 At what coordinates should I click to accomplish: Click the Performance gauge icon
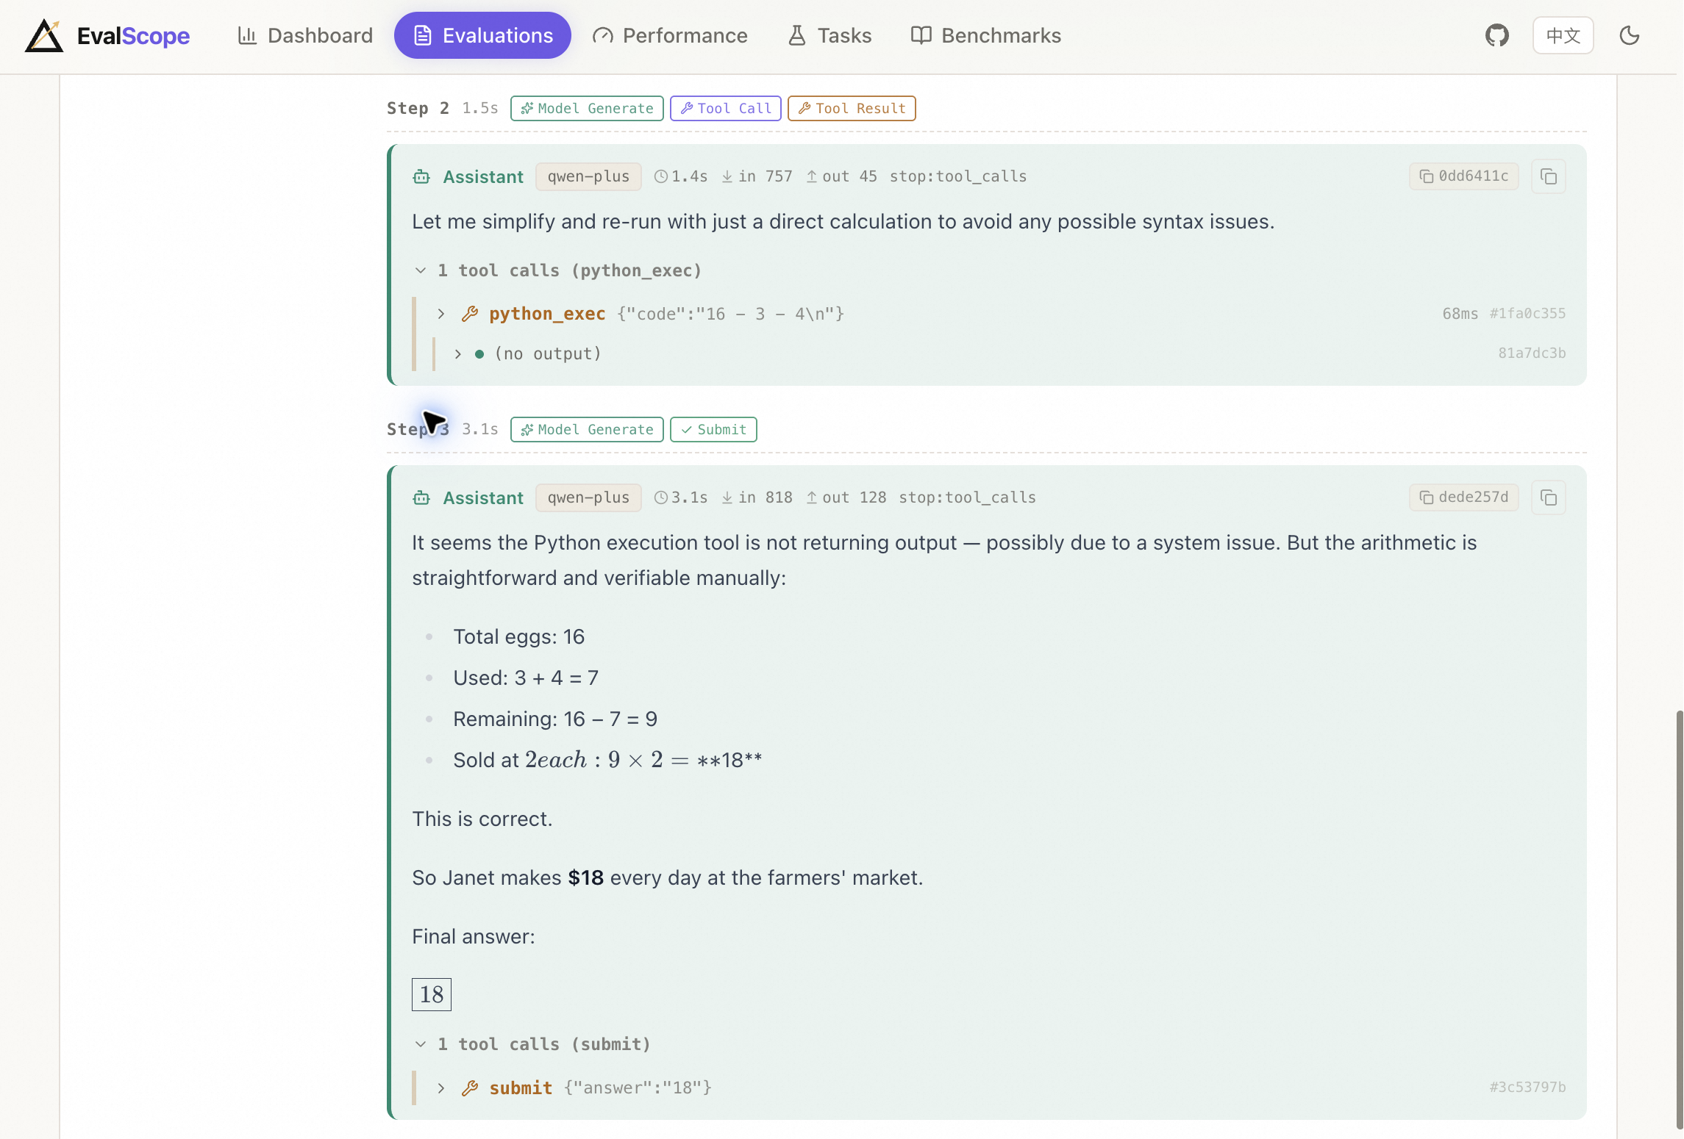pos(602,35)
